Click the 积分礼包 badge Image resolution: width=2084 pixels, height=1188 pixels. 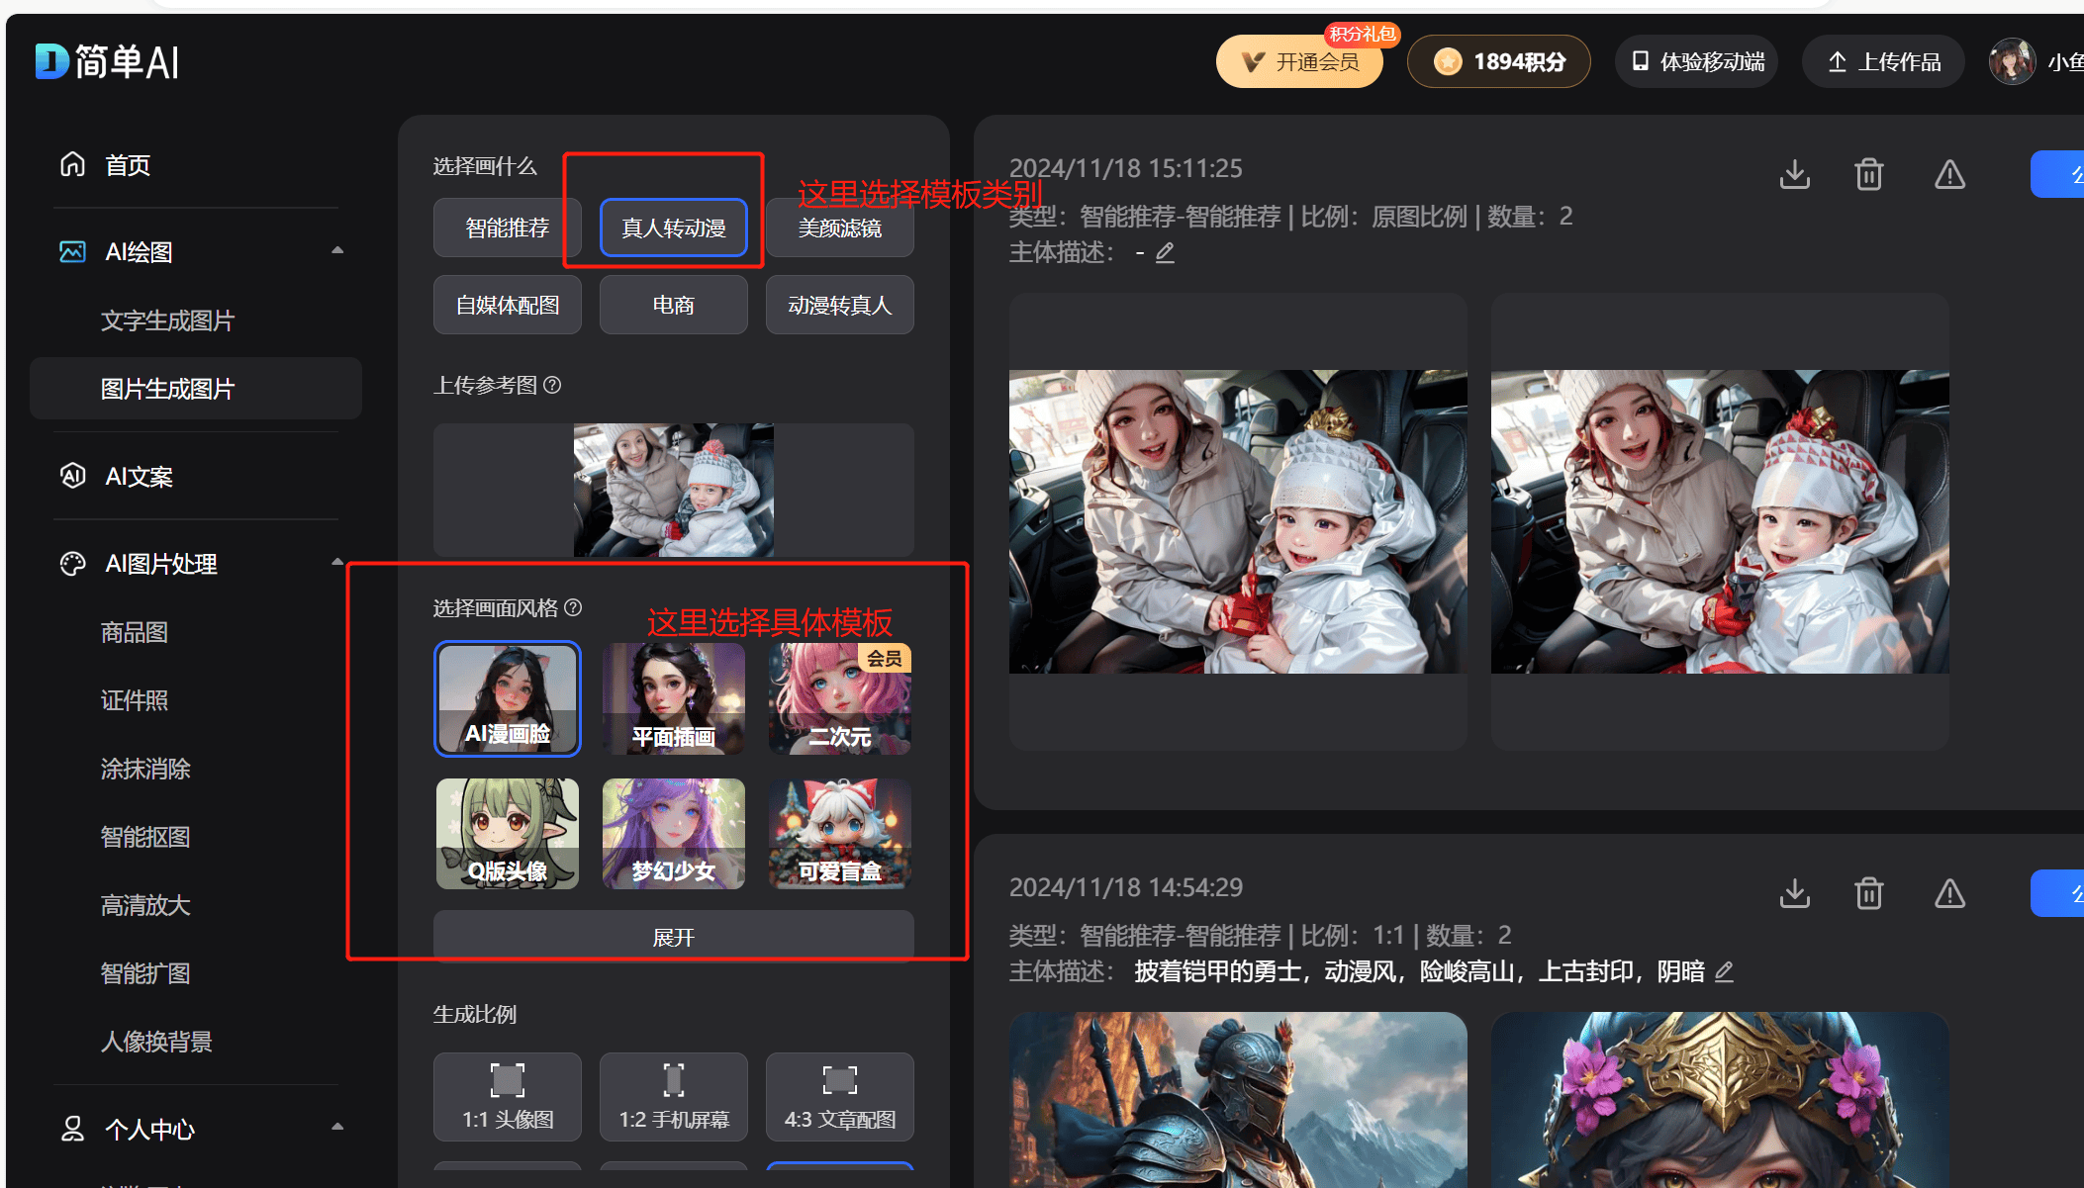(1362, 34)
